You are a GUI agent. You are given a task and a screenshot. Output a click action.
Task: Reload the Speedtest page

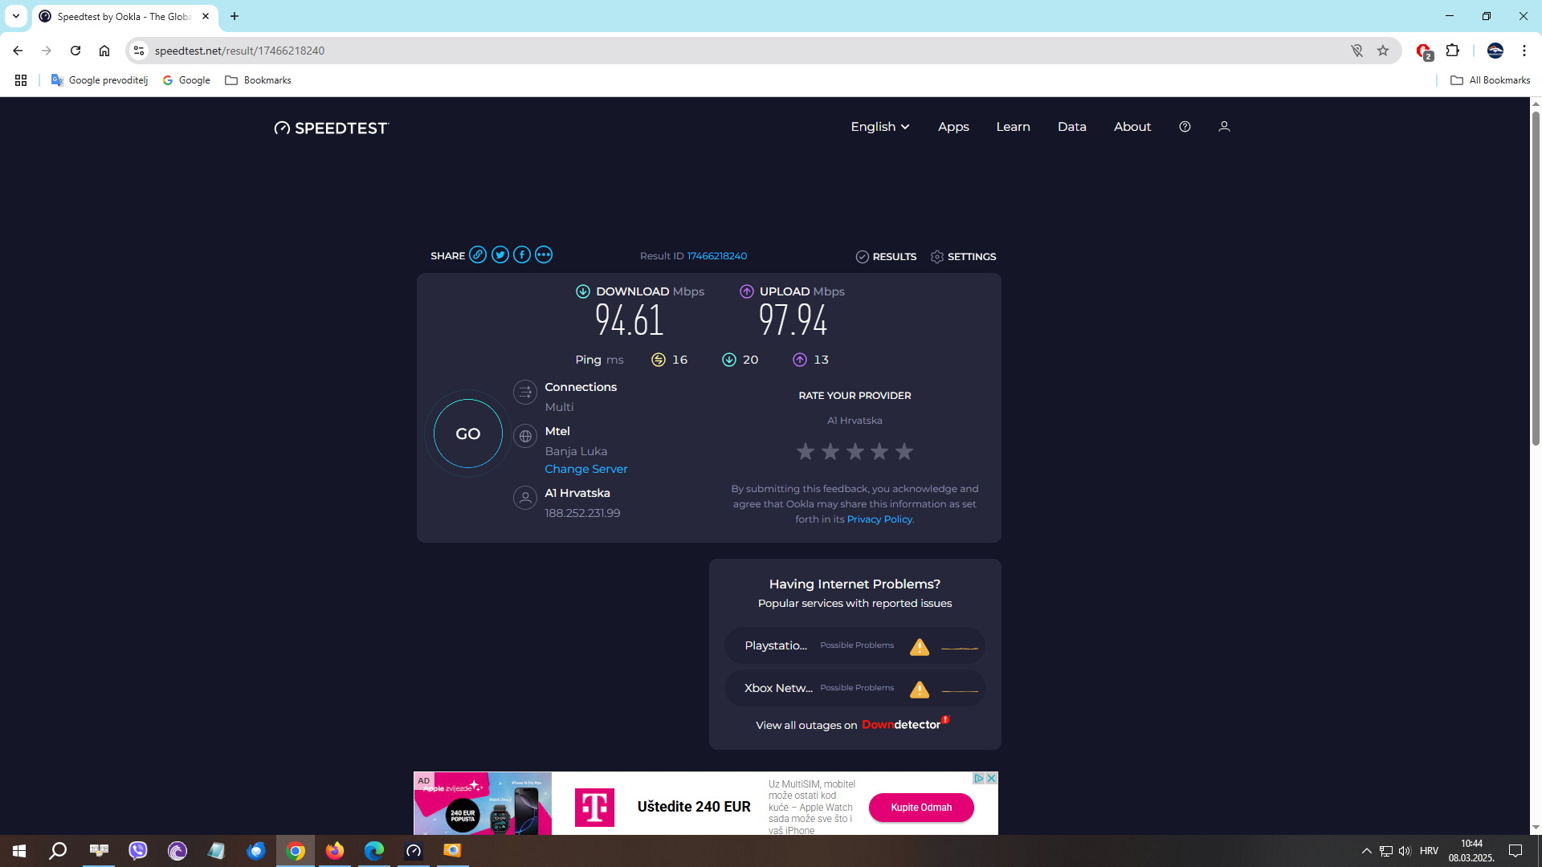[x=75, y=51]
